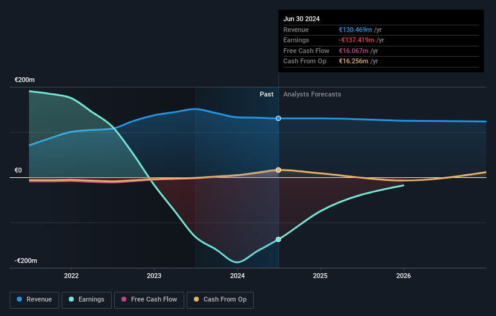Toggle the Revenue legend button
Image resolution: width=496 pixels, height=316 pixels.
tap(34, 300)
